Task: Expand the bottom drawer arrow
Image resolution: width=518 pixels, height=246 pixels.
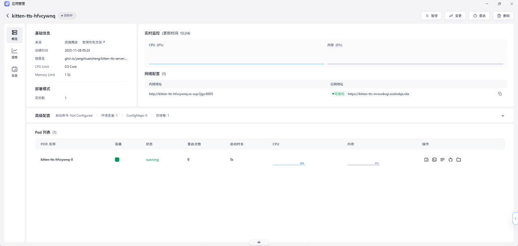Action: [x=259, y=242]
